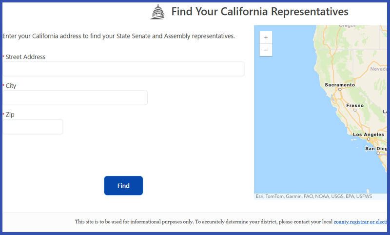Zoom out the map with minus button
This screenshot has height=235, width=390.
tap(266, 50)
